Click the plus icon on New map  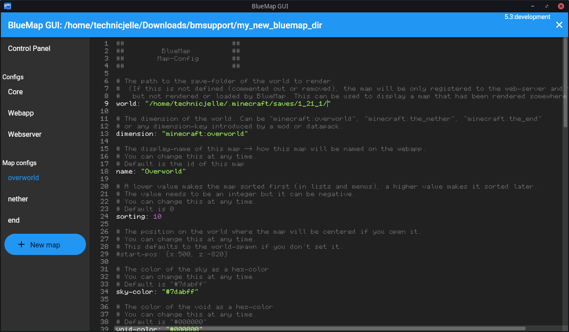pyautogui.click(x=21, y=244)
